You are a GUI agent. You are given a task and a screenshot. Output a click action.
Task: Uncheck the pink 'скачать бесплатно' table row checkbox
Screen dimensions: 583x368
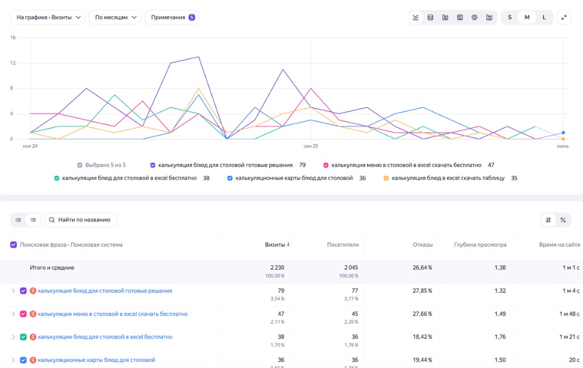[23, 314]
